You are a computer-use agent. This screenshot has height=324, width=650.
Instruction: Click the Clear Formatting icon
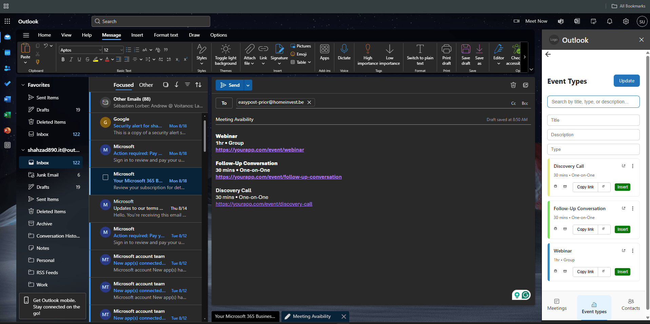pos(158,50)
